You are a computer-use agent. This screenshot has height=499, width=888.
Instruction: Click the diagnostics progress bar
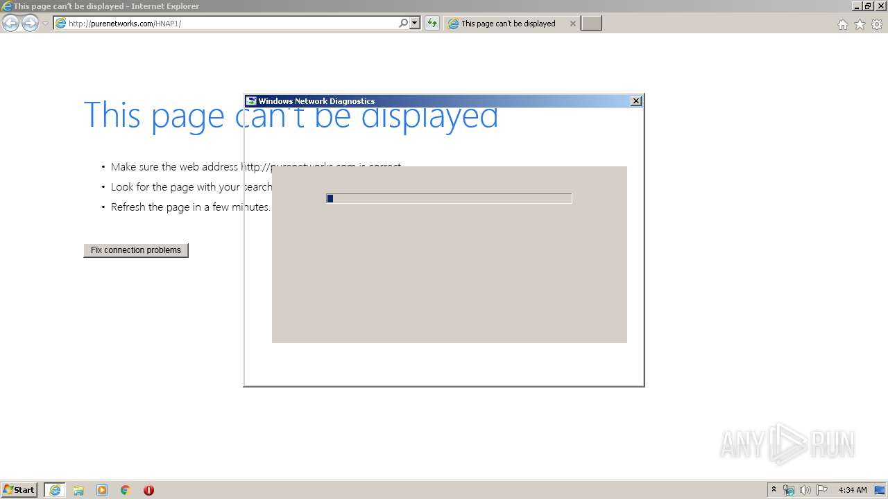click(x=449, y=198)
